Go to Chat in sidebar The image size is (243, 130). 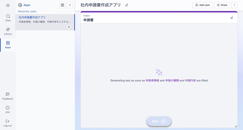(8, 18)
